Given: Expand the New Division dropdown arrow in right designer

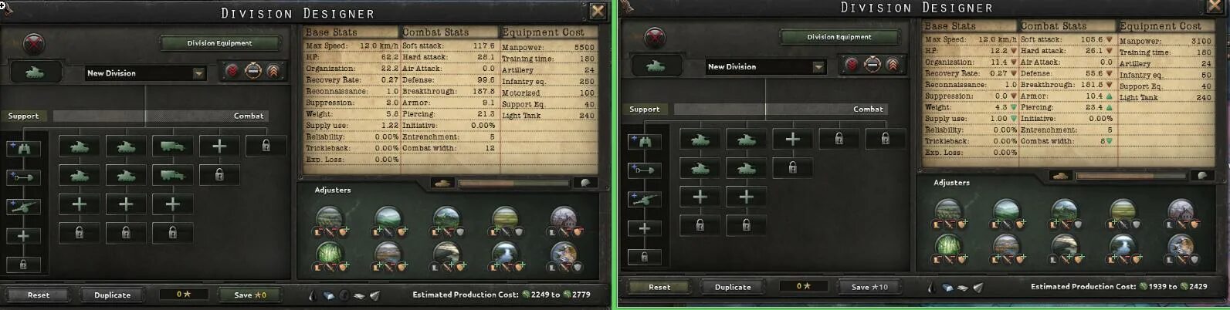Looking at the screenshot, I should [818, 67].
